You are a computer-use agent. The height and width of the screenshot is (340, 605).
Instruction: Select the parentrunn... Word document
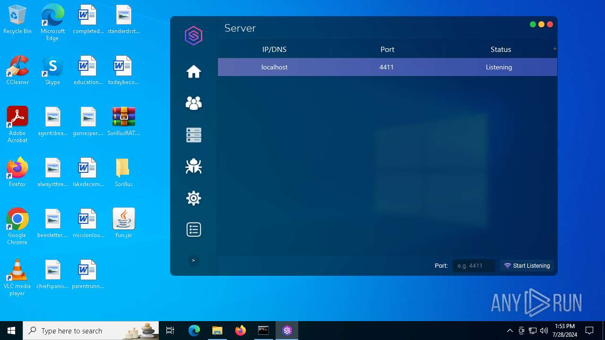click(88, 275)
